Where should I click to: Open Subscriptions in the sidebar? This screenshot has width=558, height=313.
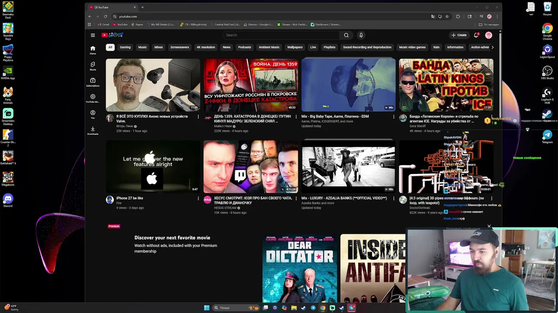coord(92,82)
